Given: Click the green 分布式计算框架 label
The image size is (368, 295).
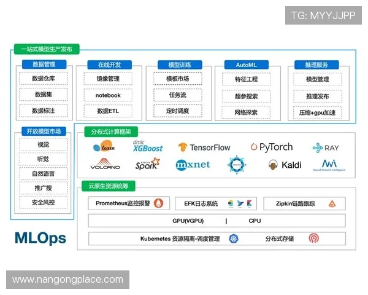Looking at the screenshot, I should (x=111, y=132).
